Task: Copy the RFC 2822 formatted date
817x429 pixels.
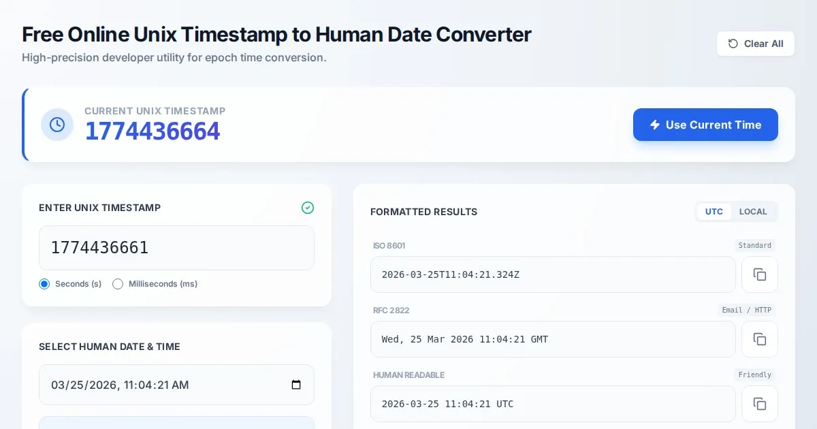Action: (760, 339)
